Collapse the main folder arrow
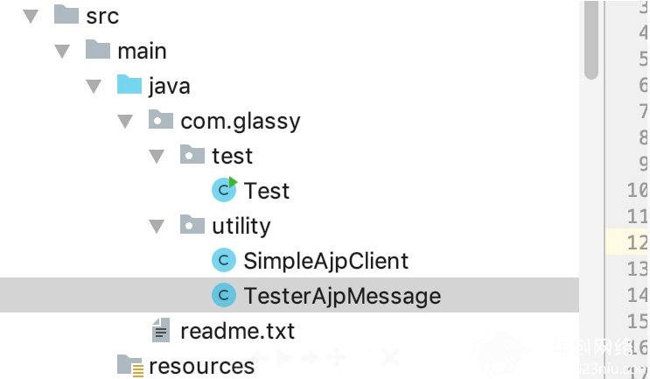 coord(62,52)
